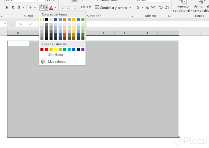
Task: Click the fill handle of the selection
Action: [179, 137]
